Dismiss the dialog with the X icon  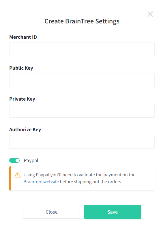[150, 14]
